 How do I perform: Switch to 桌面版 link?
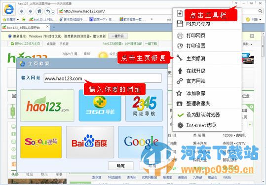[x=51, y=44]
